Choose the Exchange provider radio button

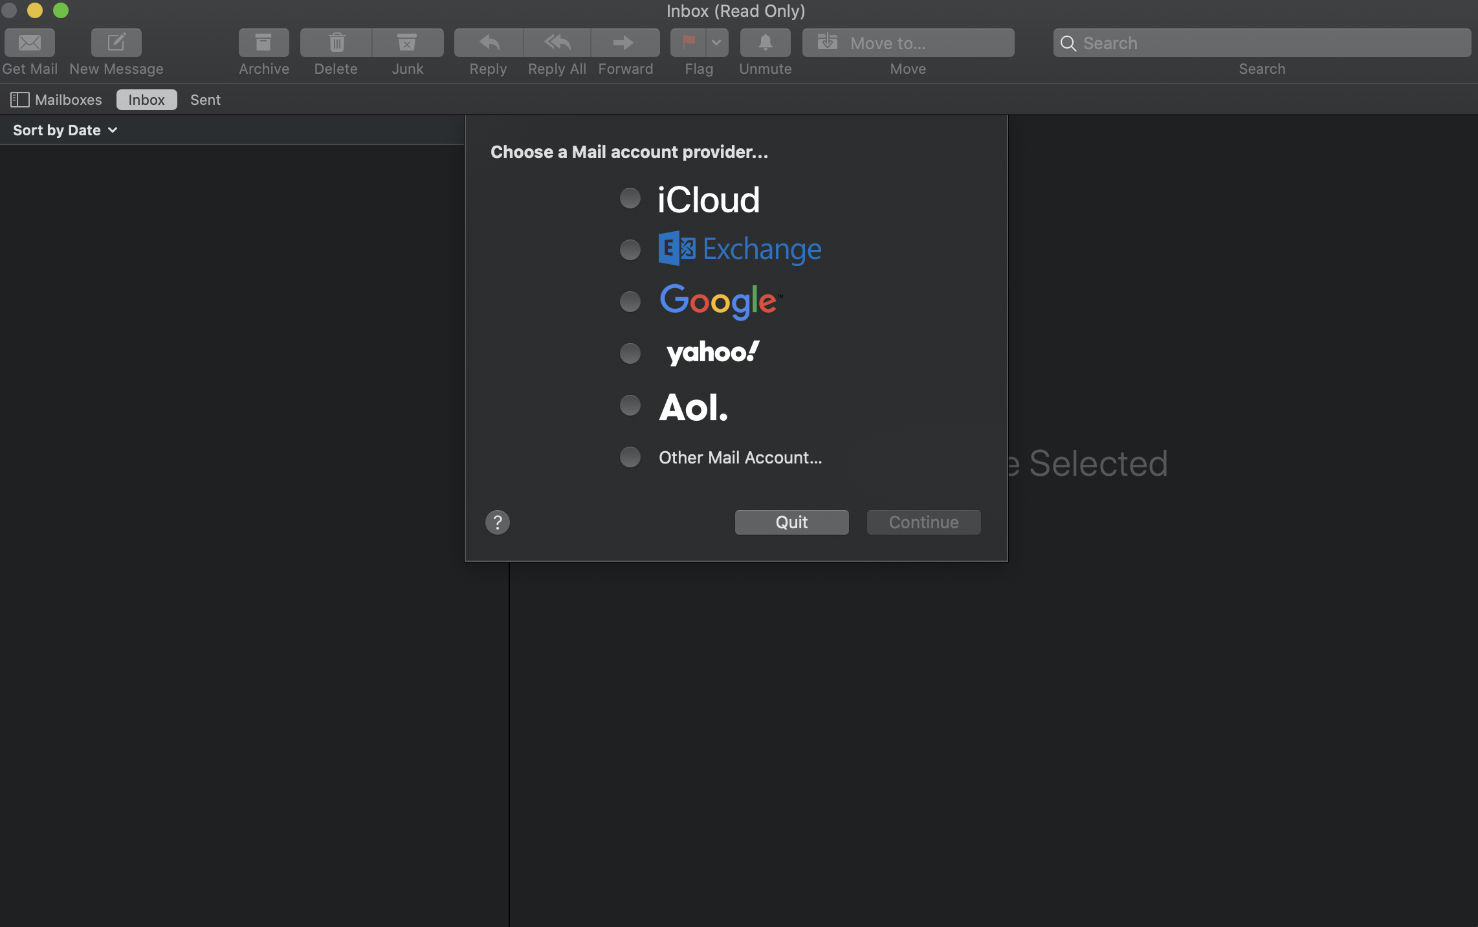tap(630, 250)
